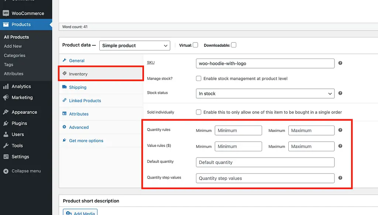Switch to the Shipping tab
This screenshot has height=215, width=378.
pyautogui.click(x=78, y=87)
